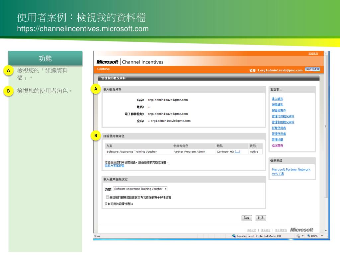
Task: Click the Protected Mode: Off status text
Action: coord(268,236)
